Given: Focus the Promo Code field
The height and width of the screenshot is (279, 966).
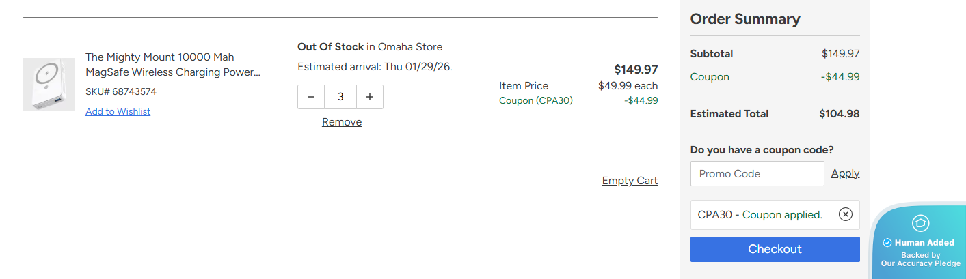Looking at the screenshot, I should pos(757,174).
